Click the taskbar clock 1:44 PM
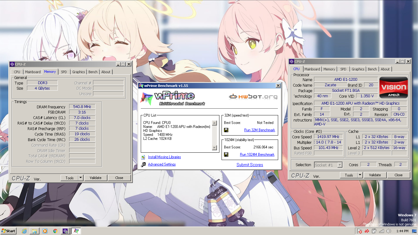 (x=402, y=231)
